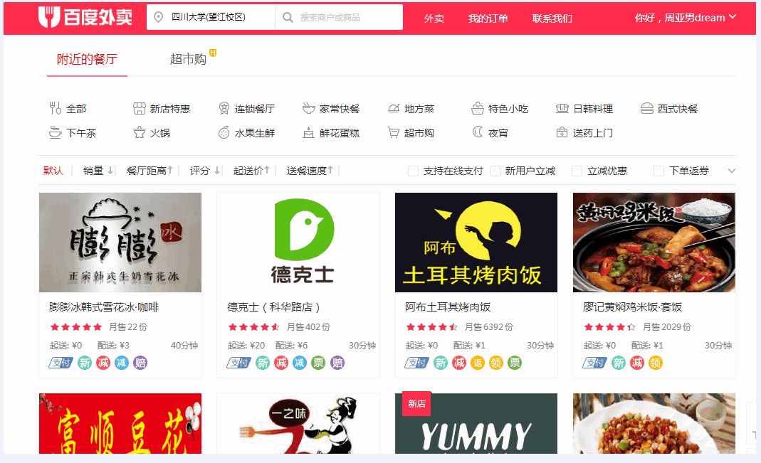The height and width of the screenshot is (463, 761).
Task: Select the 新店特惠 category icon
Action: click(140, 109)
